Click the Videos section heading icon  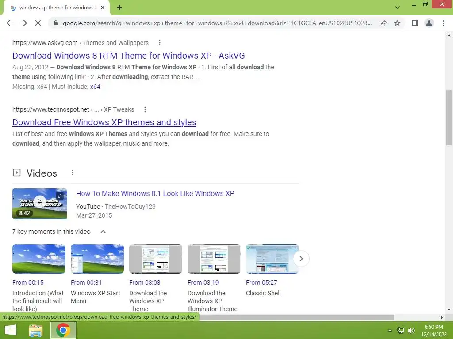[x=17, y=173]
